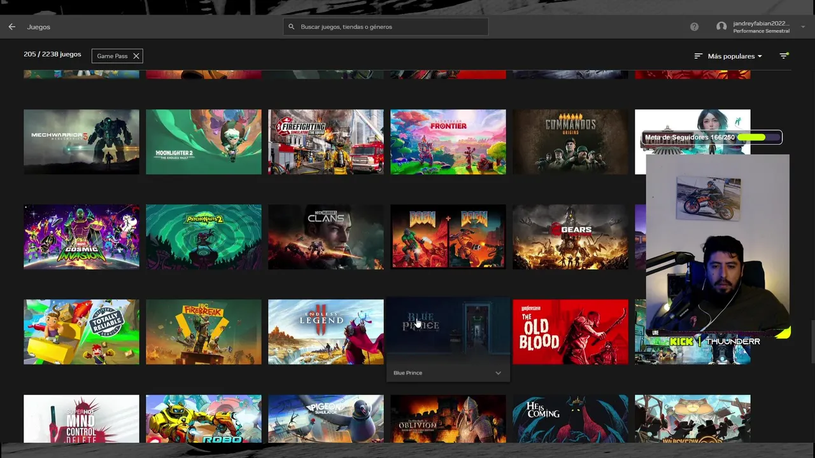815x458 pixels.
Task: Go back using the arrow next to Juegos
Action: (x=11, y=27)
